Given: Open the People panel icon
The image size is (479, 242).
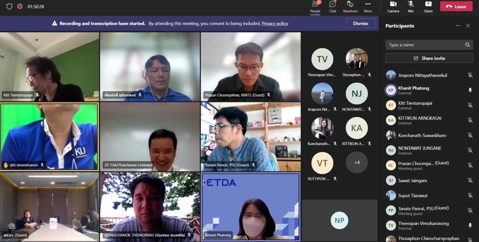Looking at the screenshot, I should point(315,5).
